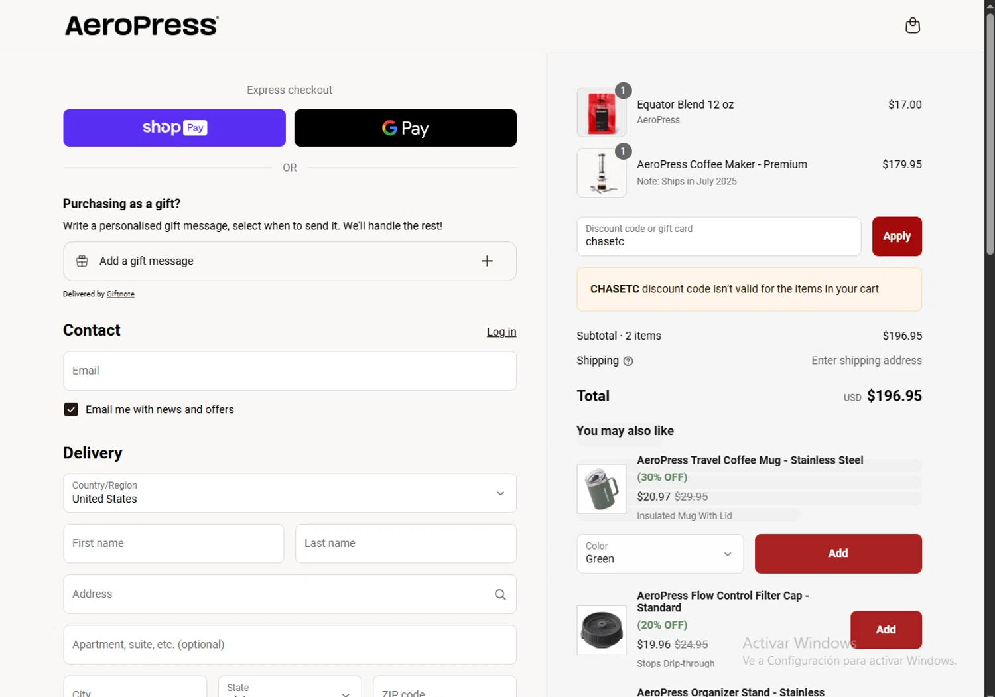
Task: Click the Address input field
Action: 290,594
